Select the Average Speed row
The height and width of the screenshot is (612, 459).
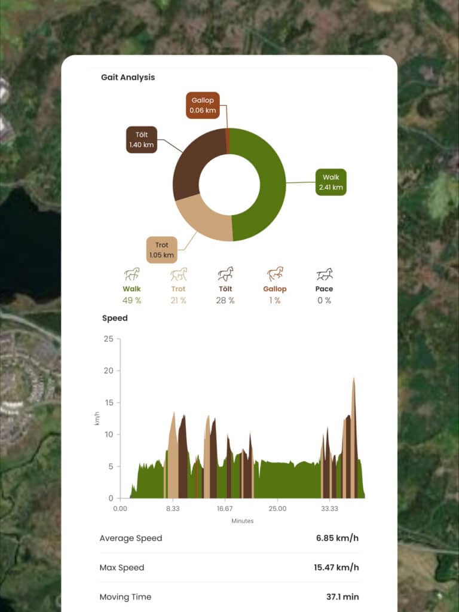tap(229, 538)
